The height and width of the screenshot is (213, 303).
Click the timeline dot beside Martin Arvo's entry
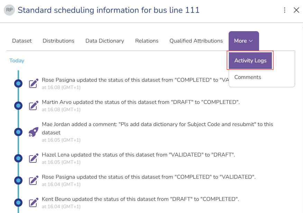pos(18,105)
